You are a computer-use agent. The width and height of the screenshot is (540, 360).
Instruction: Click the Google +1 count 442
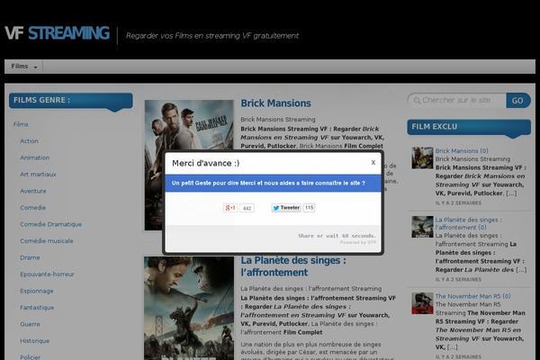[247, 208]
